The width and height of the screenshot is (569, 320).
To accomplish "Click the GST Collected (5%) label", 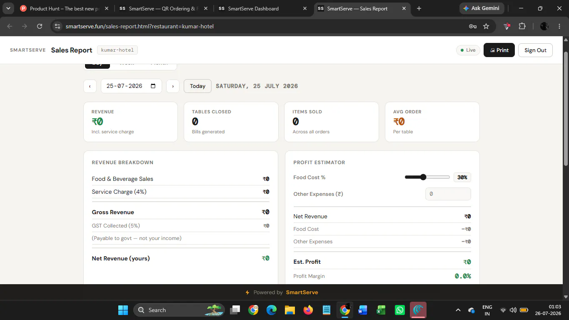I will pos(116,225).
